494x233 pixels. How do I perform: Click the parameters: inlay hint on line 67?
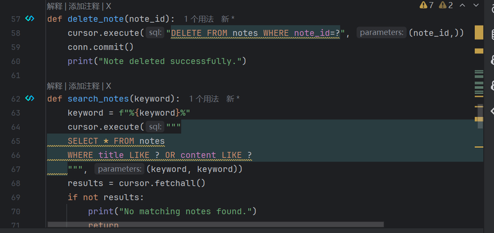pyautogui.click(x=120, y=169)
